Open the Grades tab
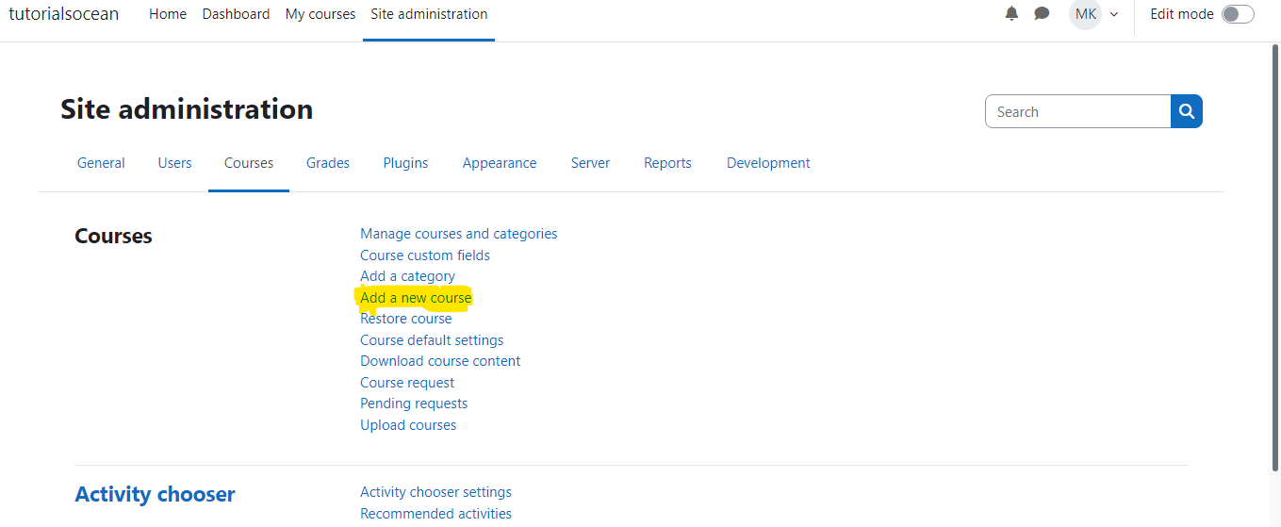 tap(328, 163)
